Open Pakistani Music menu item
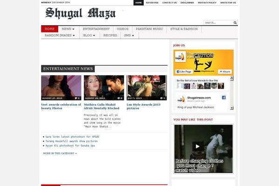 (149, 29)
